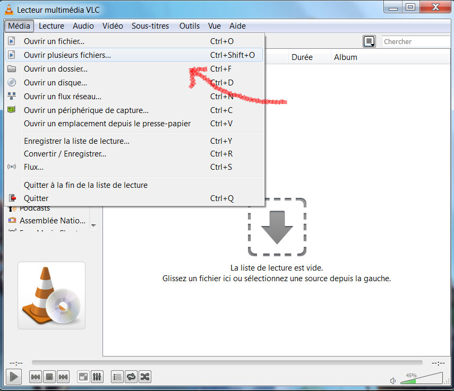454x391 pixels.
Task: Select Ouvrir un fichier... menu entry
Action: pos(134,41)
